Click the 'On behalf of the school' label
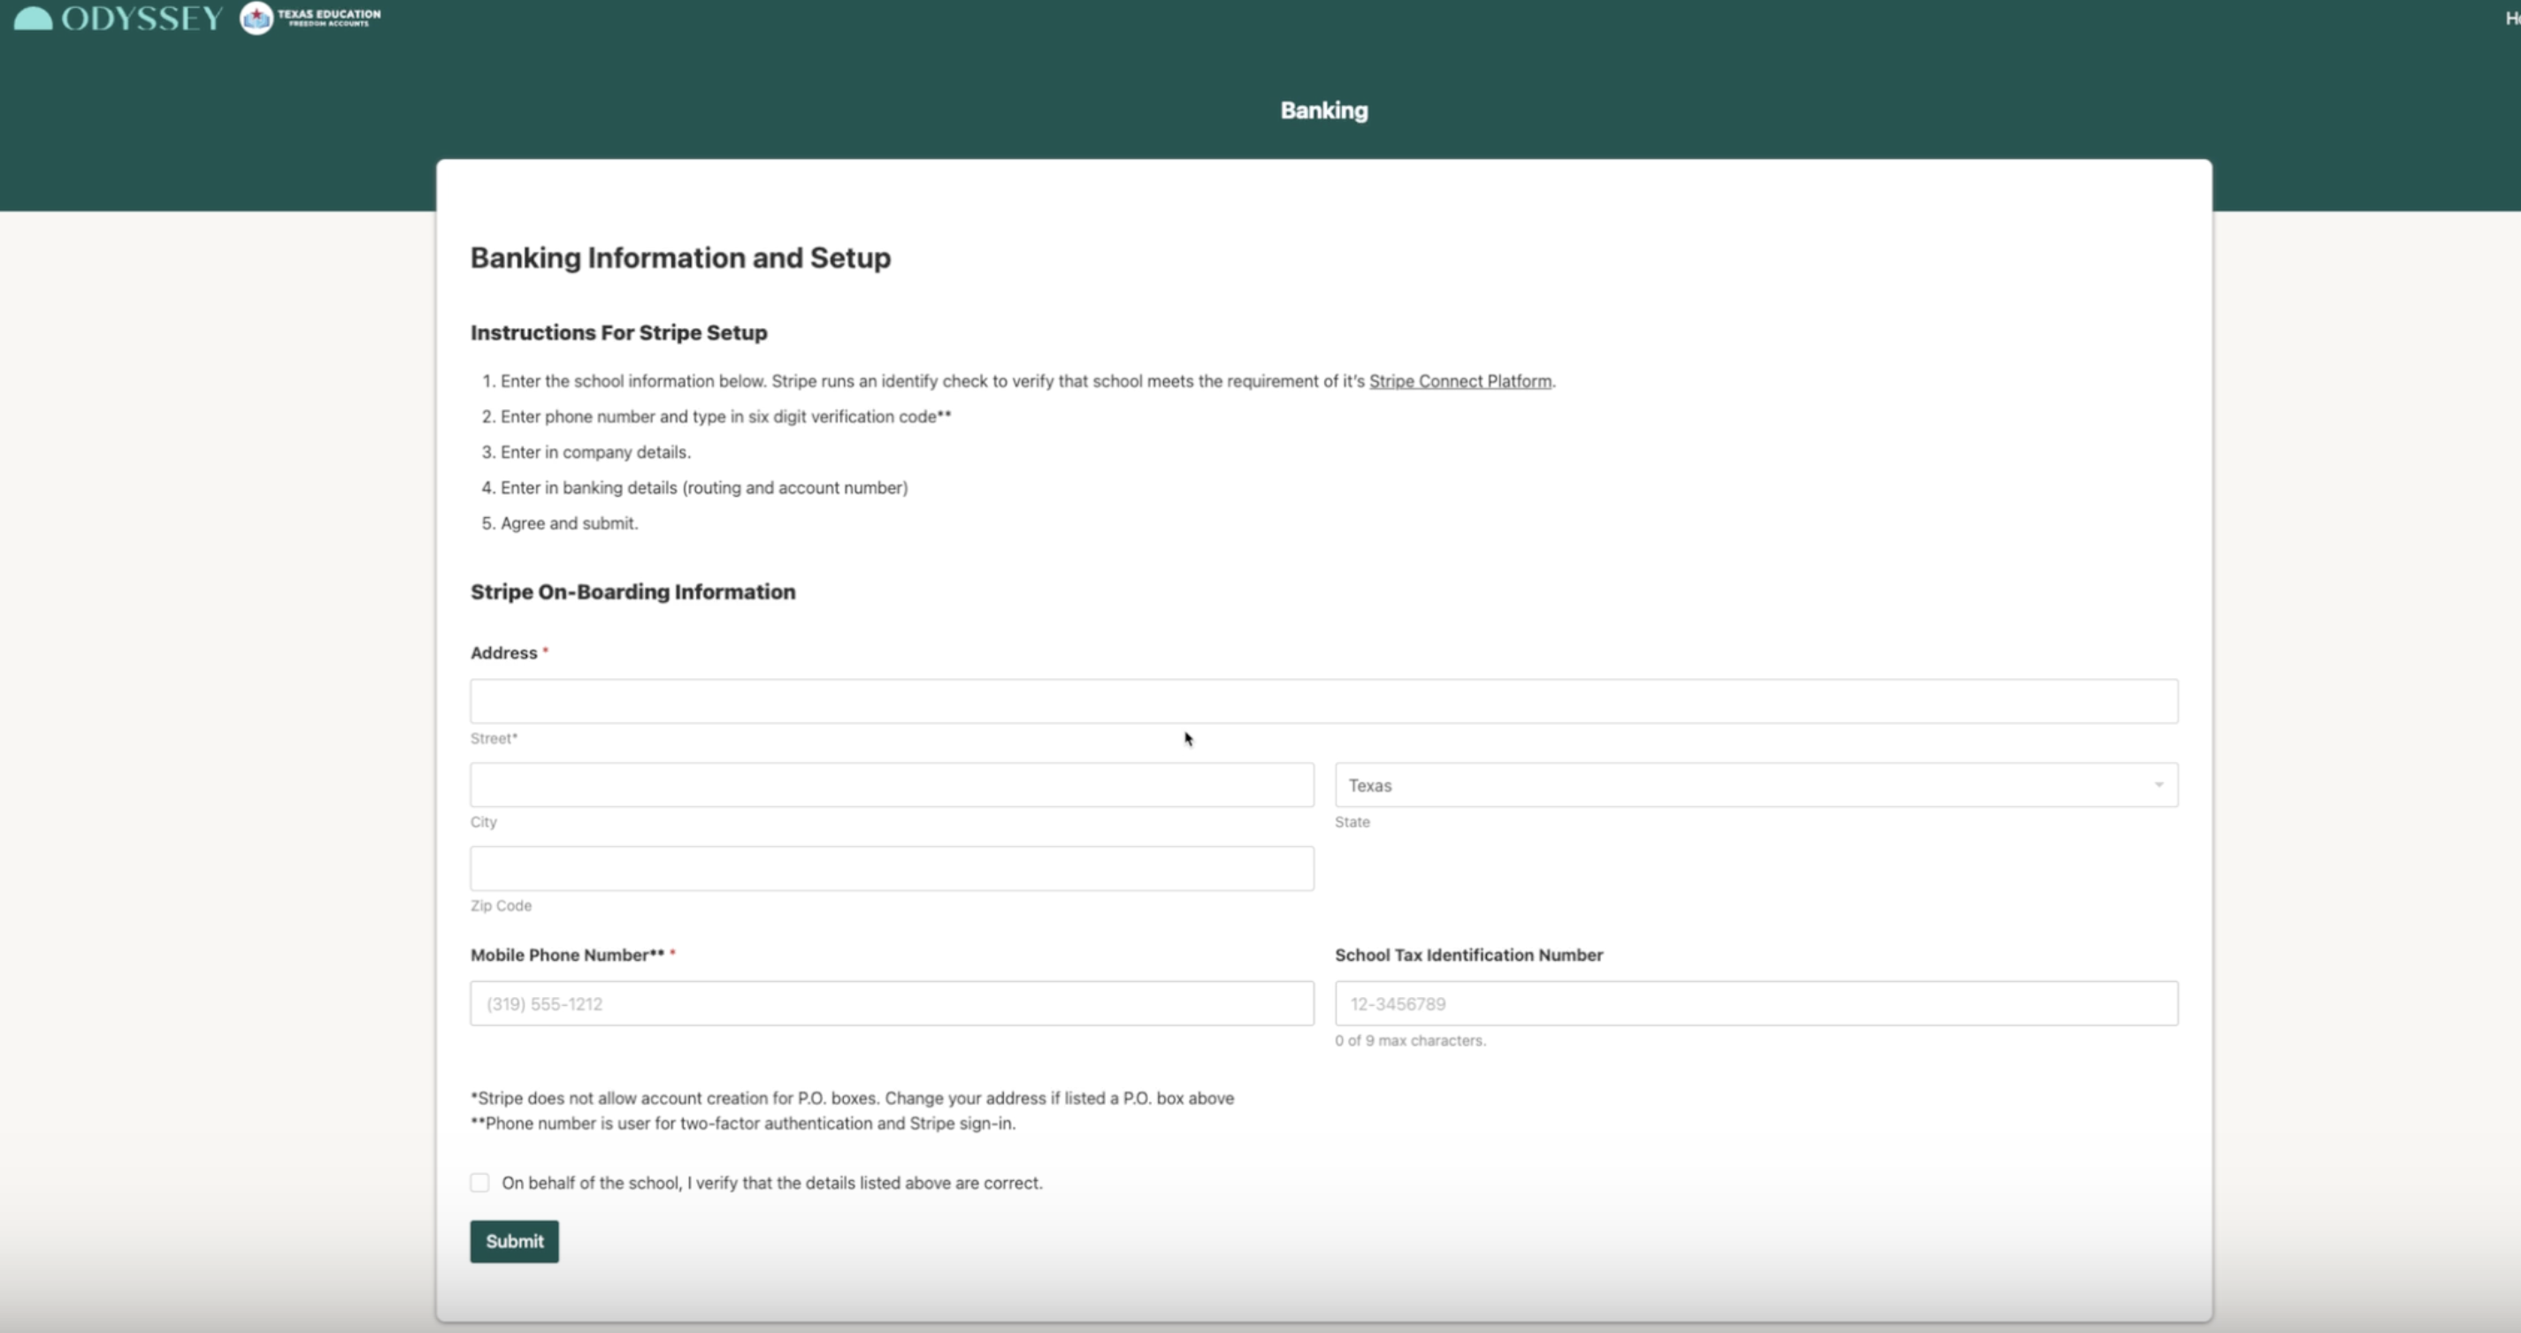This screenshot has width=2521, height=1333. coord(771,1183)
